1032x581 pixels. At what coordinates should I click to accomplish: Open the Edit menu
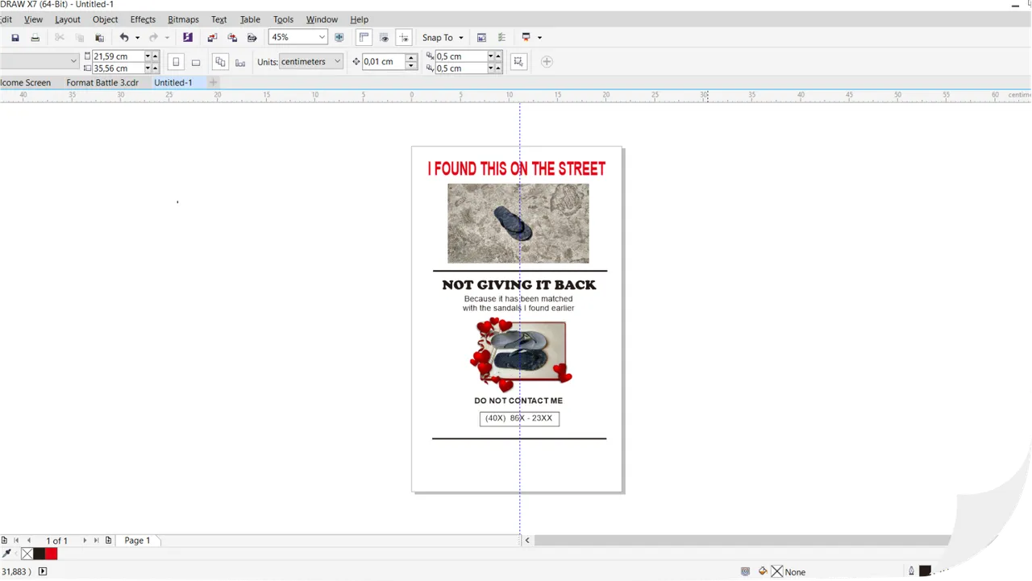tap(6, 19)
